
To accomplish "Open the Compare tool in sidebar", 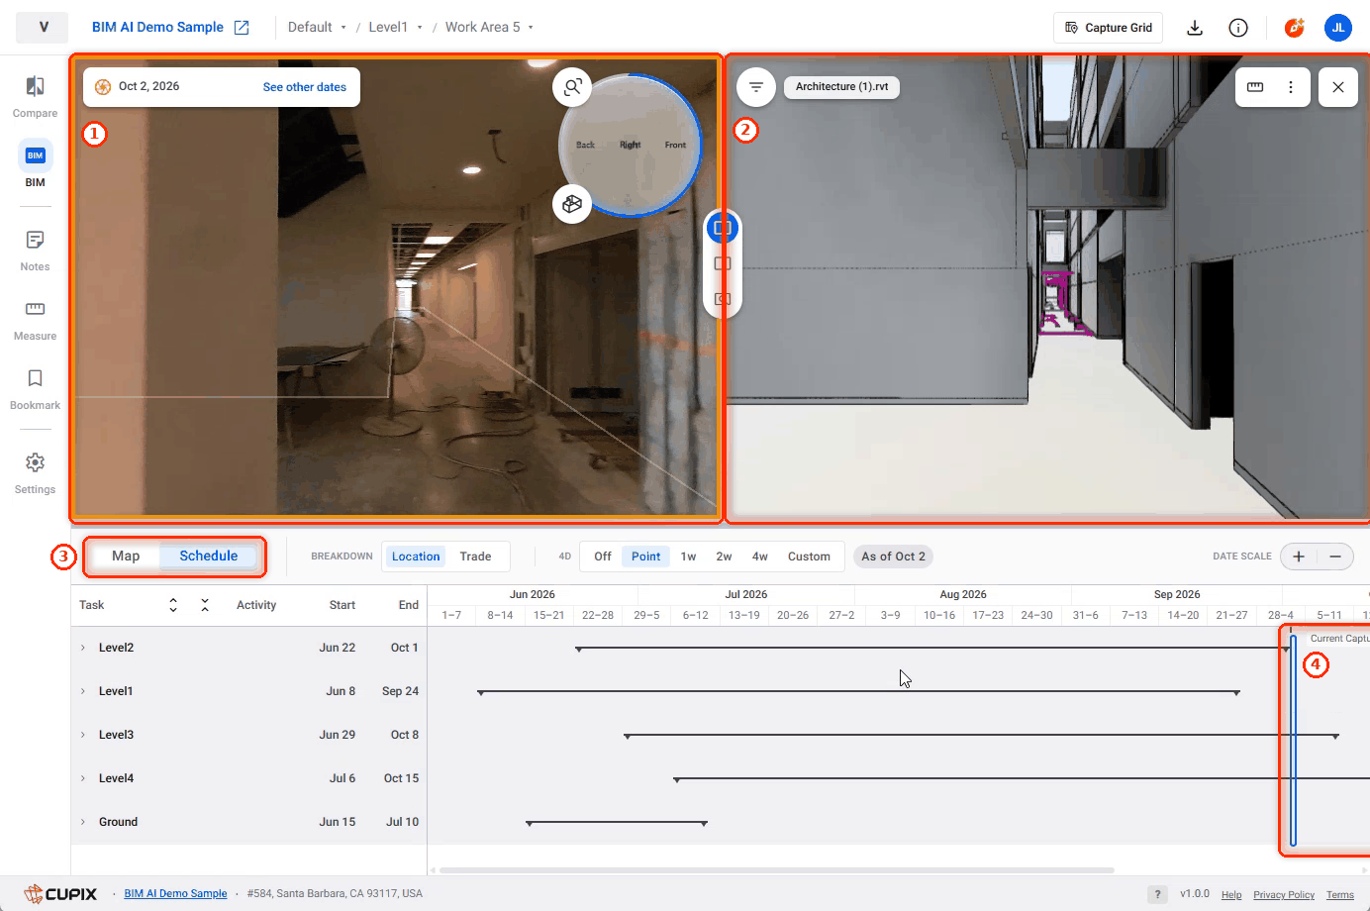I will click(35, 97).
